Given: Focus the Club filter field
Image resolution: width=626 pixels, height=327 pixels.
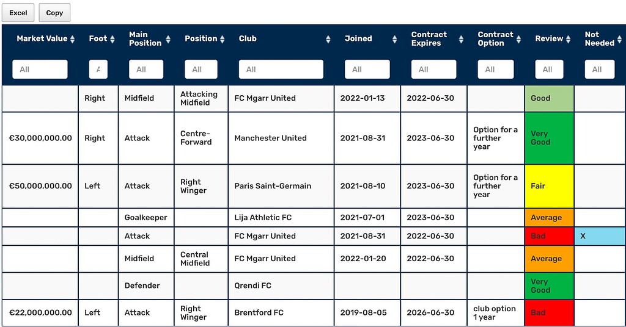Looking at the screenshot, I should pos(281,70).
